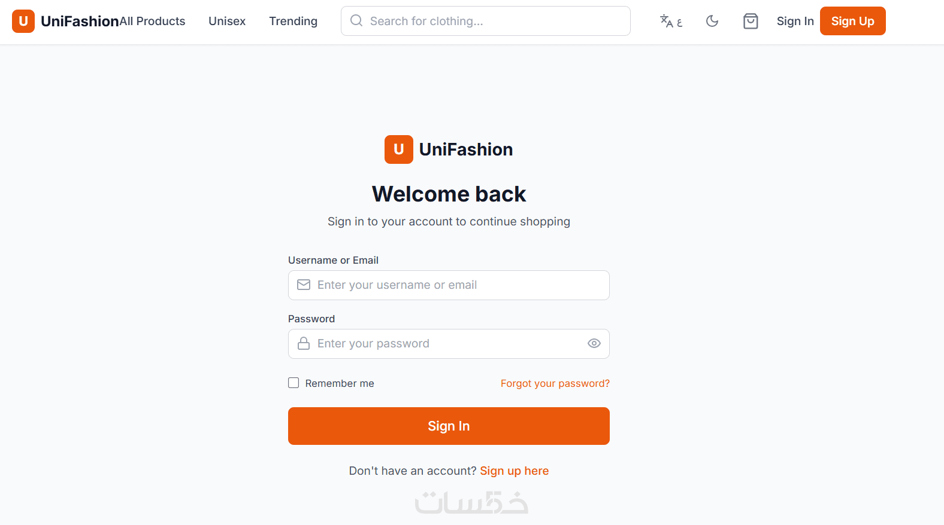The width and height of the screenshot is (944, 525).
Task: Show password using the eye icon
Action: point(594,343)
